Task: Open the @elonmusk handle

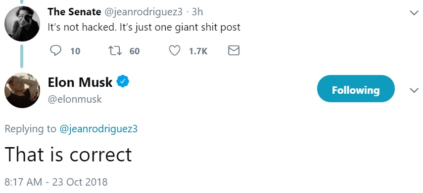Action: (x=75, y=99)
